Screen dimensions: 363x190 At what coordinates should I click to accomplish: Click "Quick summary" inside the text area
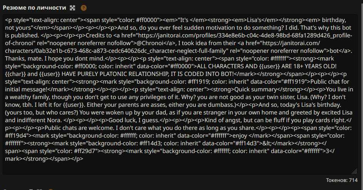pos(255,89)
